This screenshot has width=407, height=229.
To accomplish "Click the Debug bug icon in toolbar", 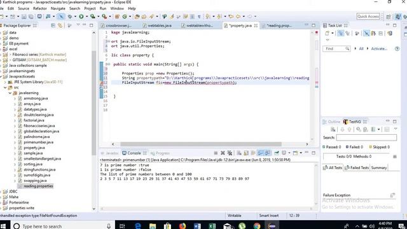I will coord(70,17).
